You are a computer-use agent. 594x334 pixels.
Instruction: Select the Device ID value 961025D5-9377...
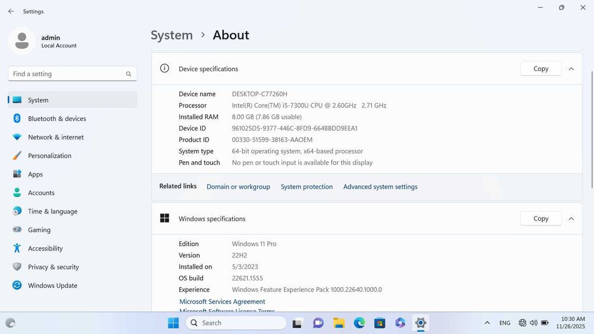295,128
